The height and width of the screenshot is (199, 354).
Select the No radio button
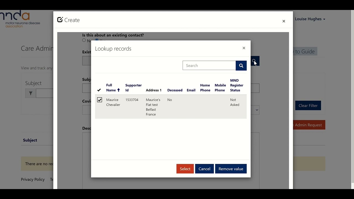click(x=84, y=40)
